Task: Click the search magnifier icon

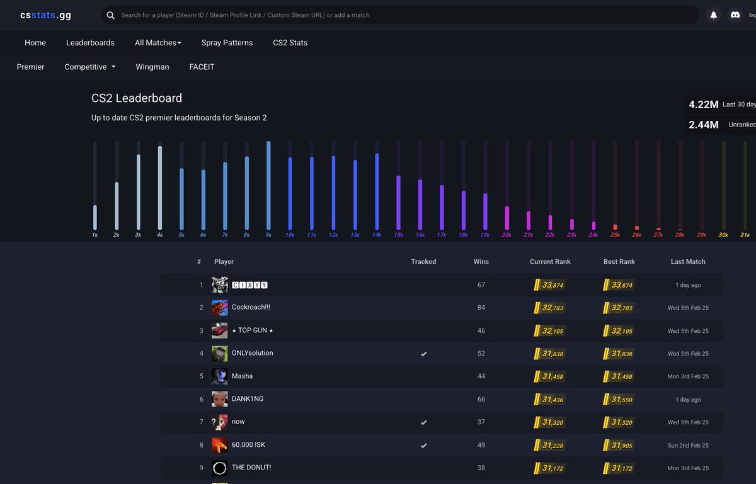Action: point(111,15)
